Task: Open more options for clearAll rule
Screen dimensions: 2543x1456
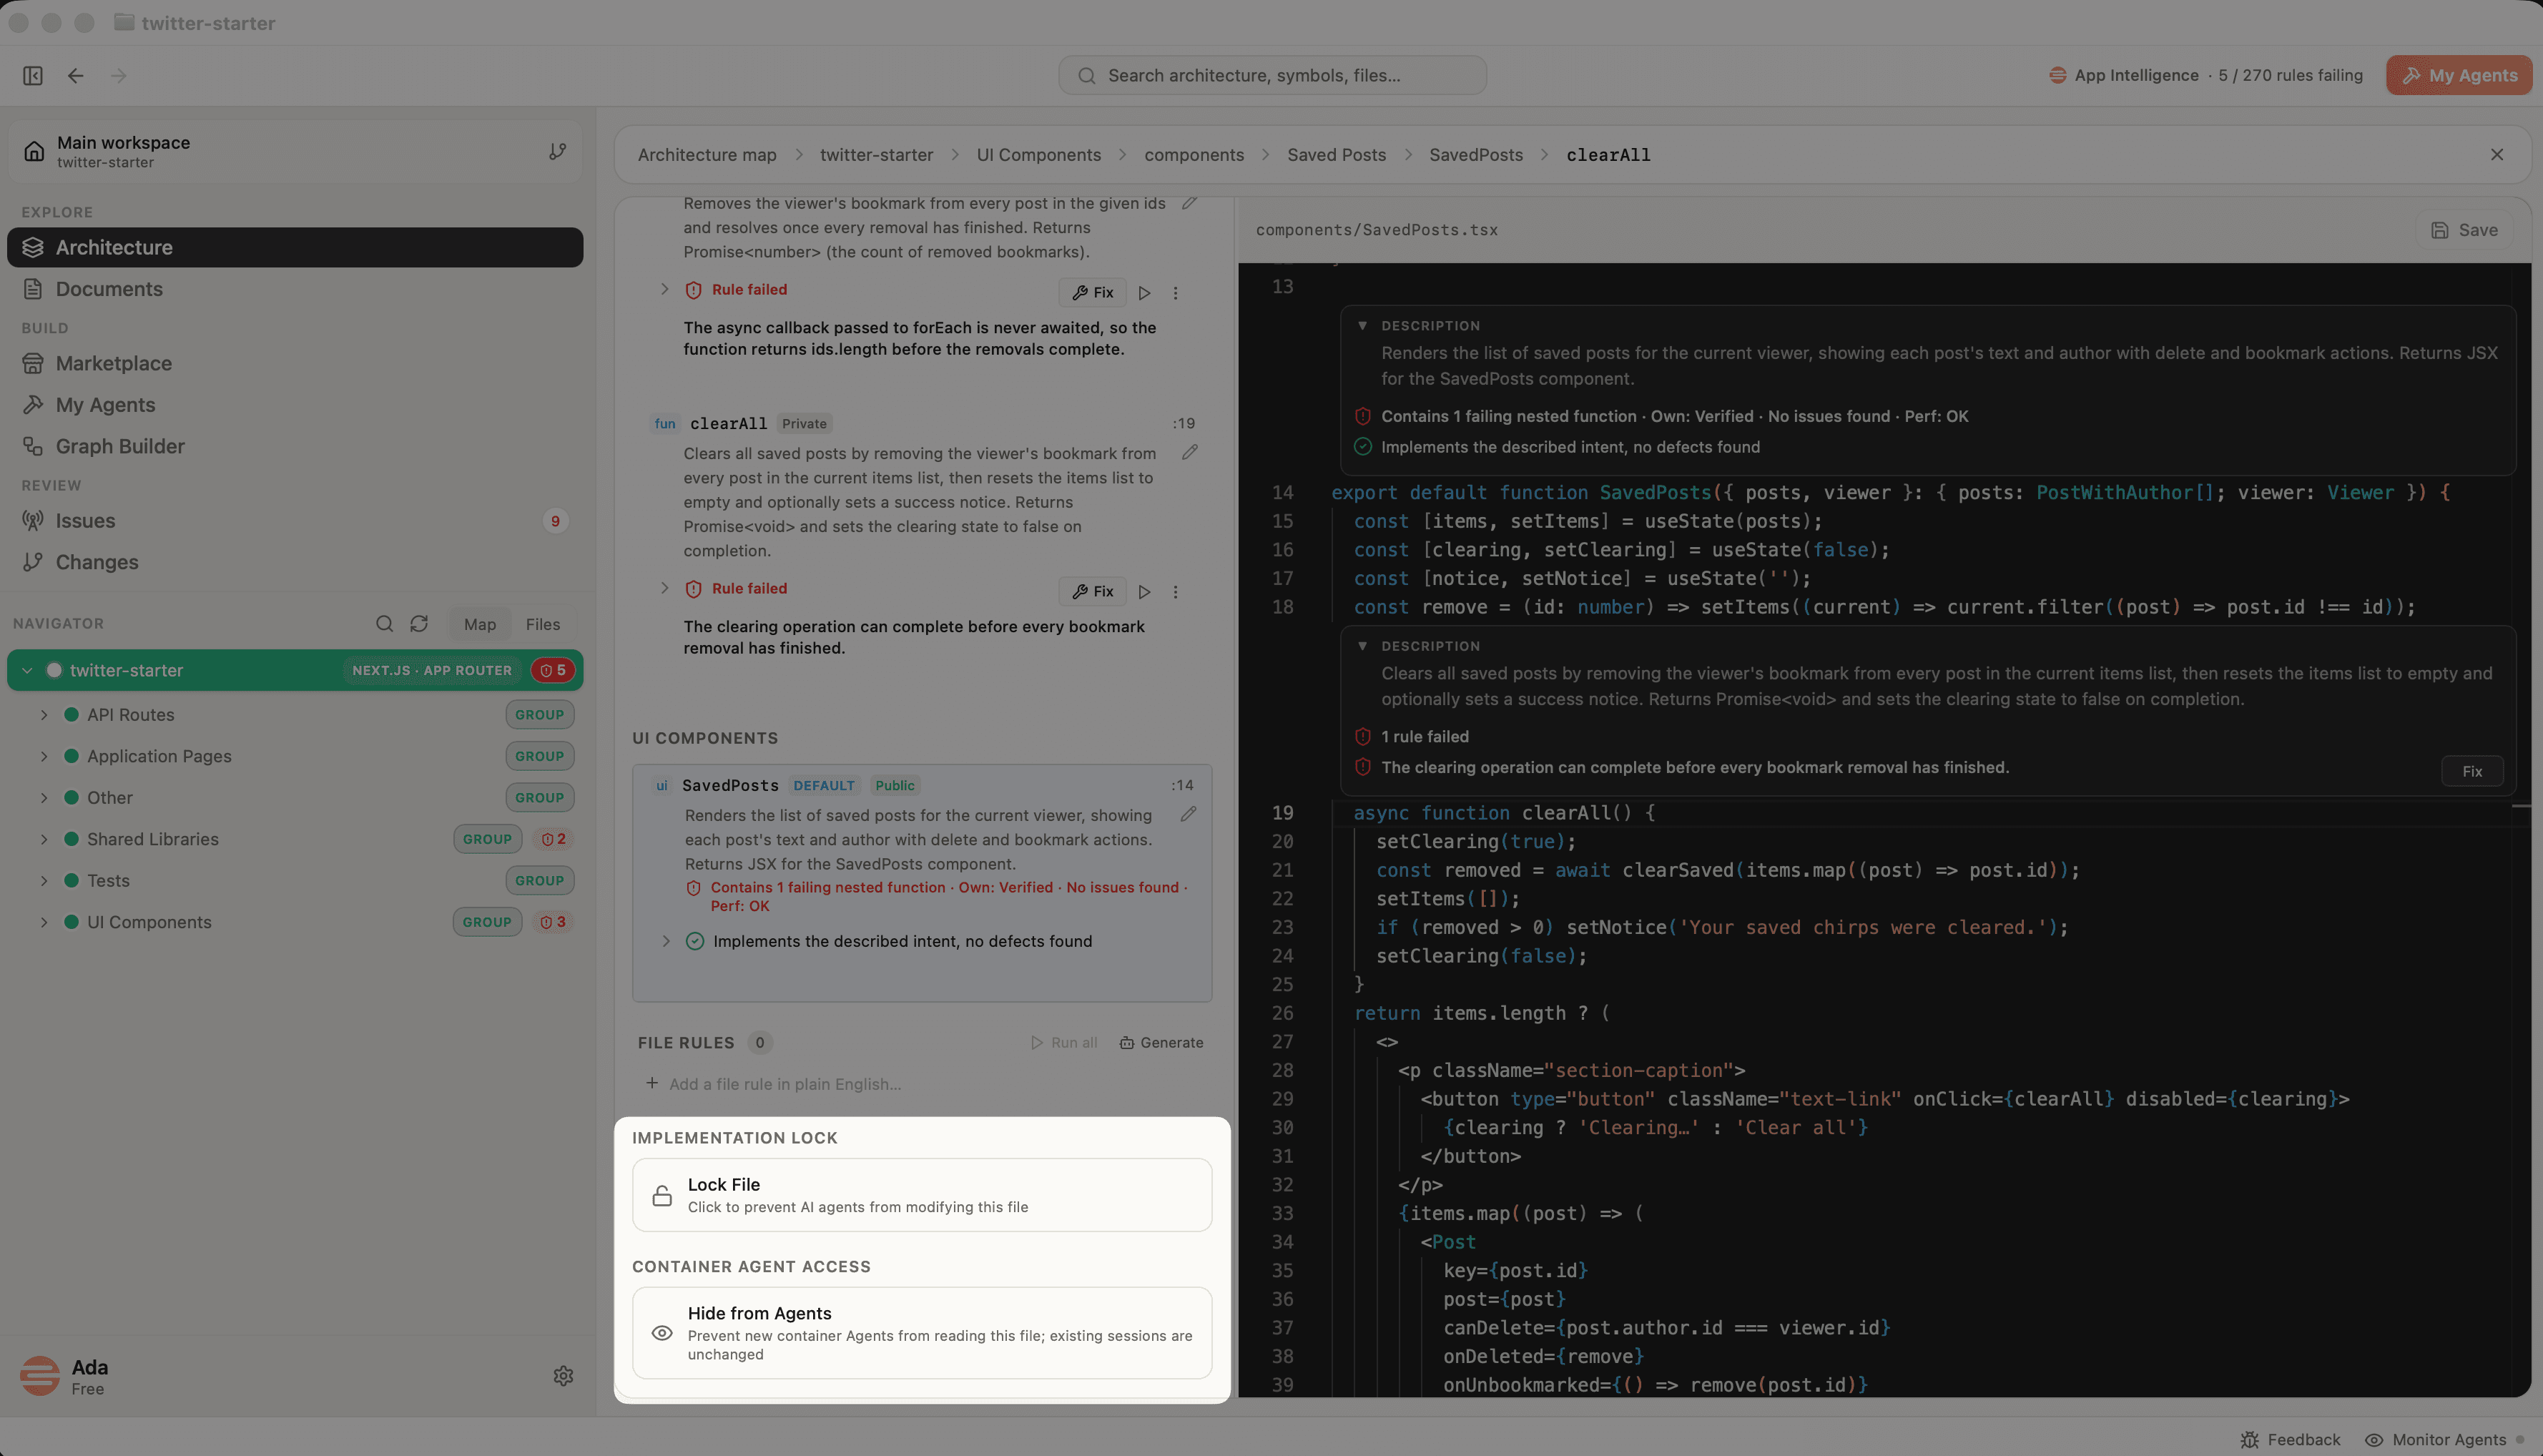Action: (x=1175, y=592)
